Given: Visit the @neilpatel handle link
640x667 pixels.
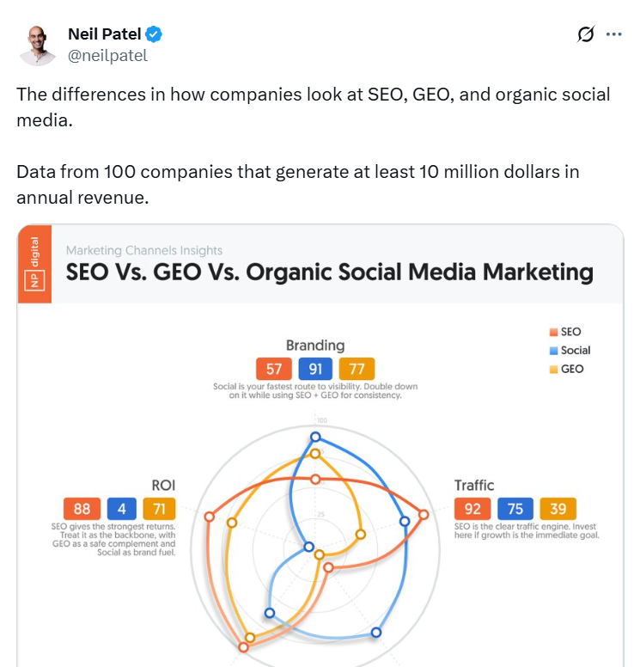Looking at the screenshot, I should (x=107, y=55).
